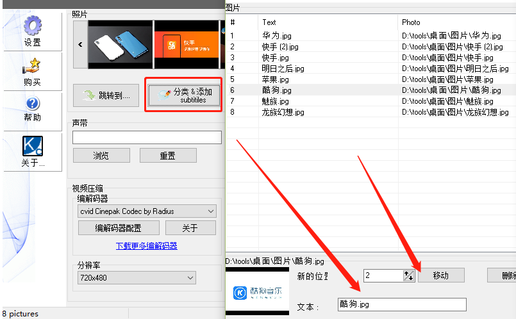516x319 pixels.
Task: Open the 设置 settings gear icon
Action: [x=33, y=26]
